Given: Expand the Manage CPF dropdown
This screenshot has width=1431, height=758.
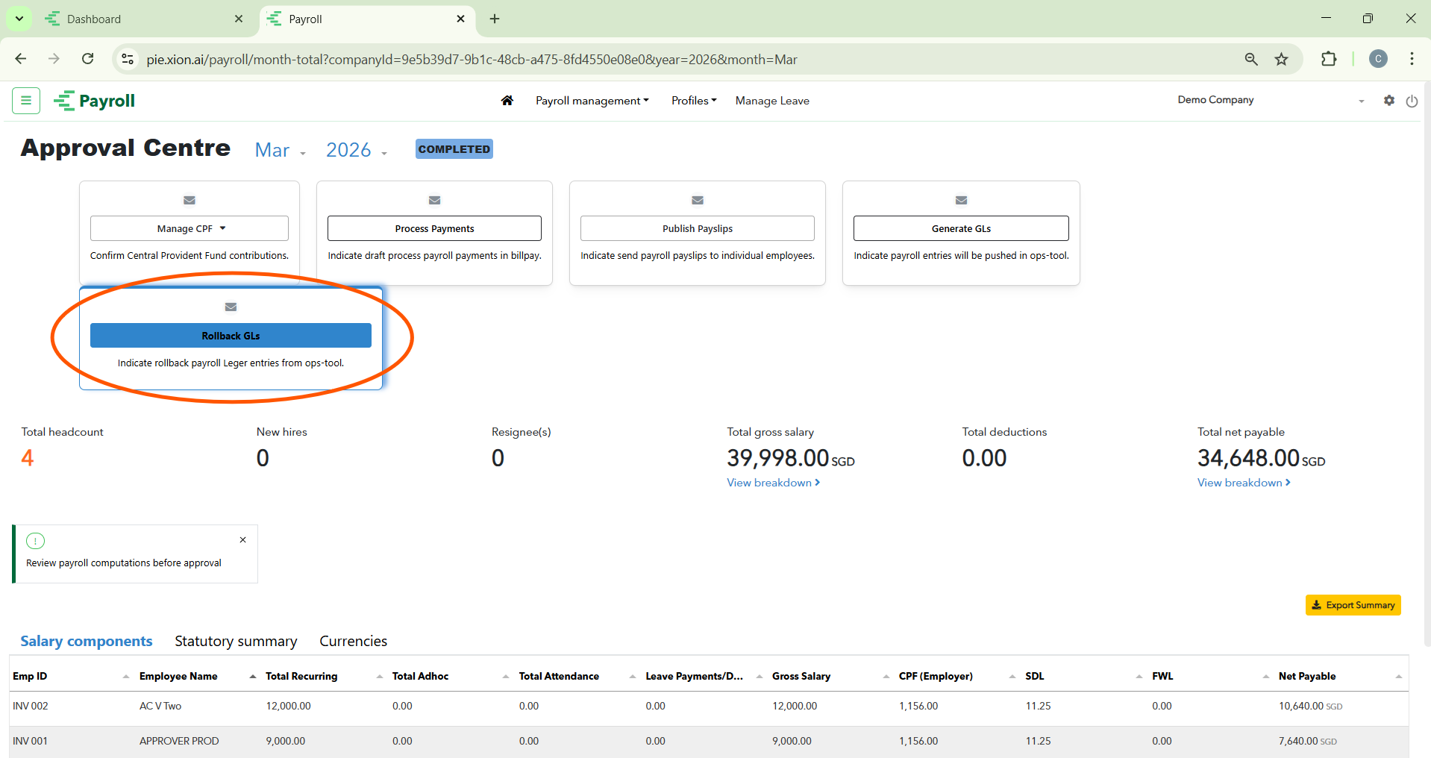Looking at the screenshot, I should pyautogui.click(x=190, y=228).
